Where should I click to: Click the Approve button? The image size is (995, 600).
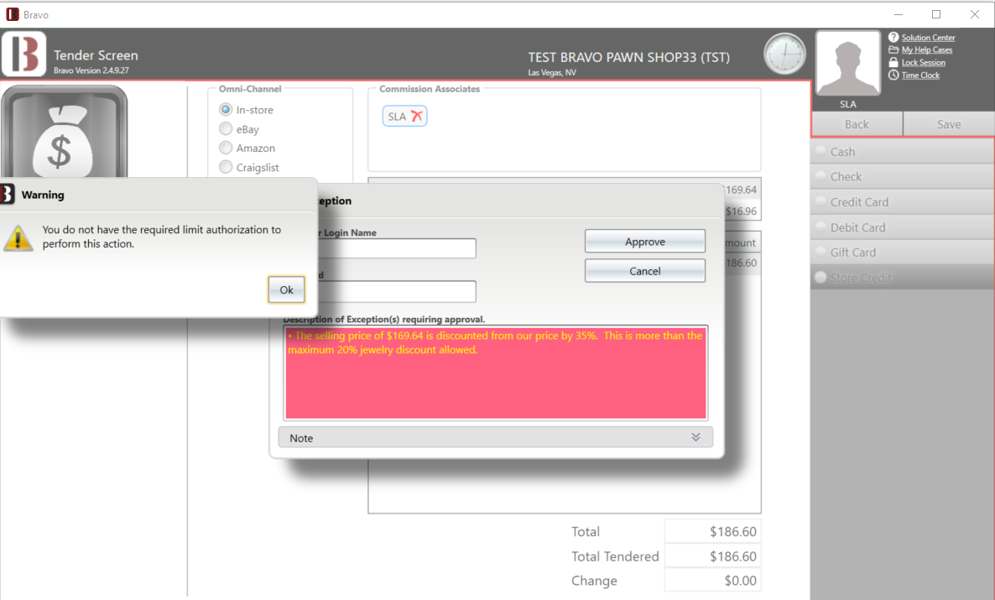644,242
